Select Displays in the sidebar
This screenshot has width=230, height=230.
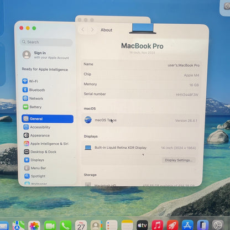[34, 160]
